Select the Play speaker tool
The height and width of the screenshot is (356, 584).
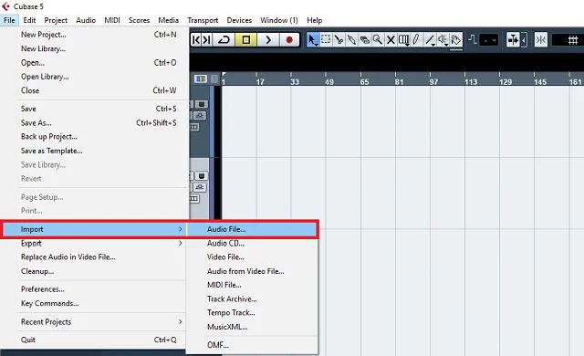(443, 39)
